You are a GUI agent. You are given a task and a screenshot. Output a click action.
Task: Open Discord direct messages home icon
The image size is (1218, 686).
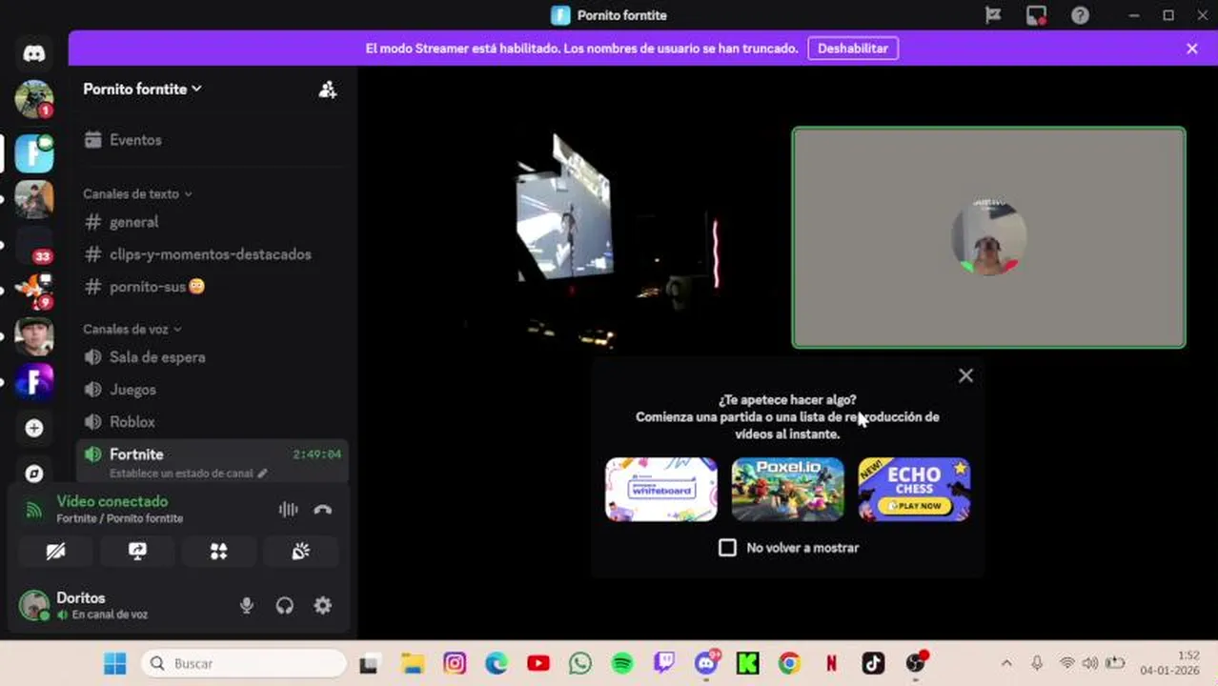[x=34, y=53]
